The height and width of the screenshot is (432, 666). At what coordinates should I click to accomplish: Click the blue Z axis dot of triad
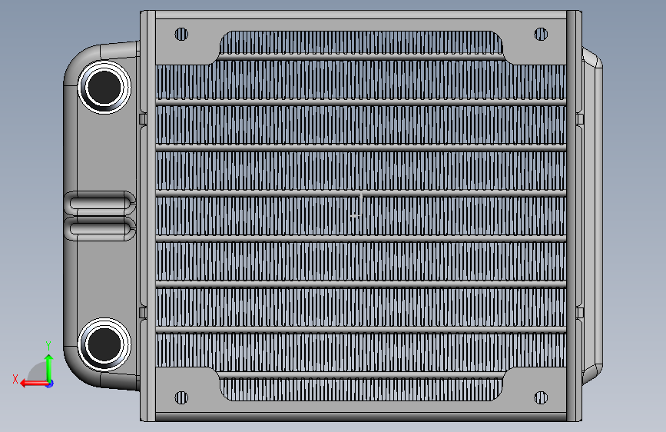[50, 384]
